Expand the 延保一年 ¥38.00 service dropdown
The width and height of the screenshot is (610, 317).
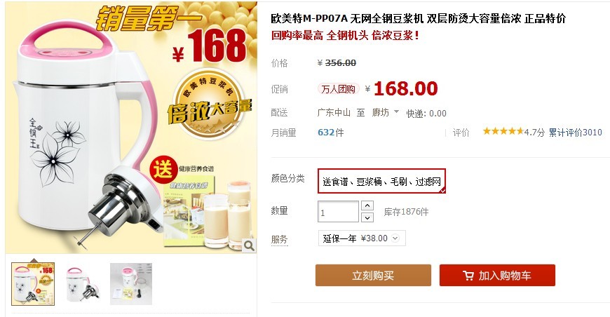362,238
